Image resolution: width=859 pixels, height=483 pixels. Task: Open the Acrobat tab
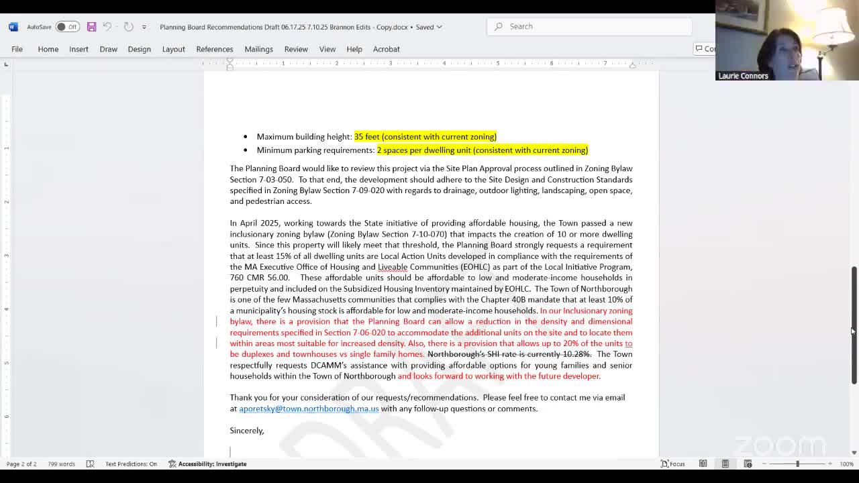pos(387,49)
